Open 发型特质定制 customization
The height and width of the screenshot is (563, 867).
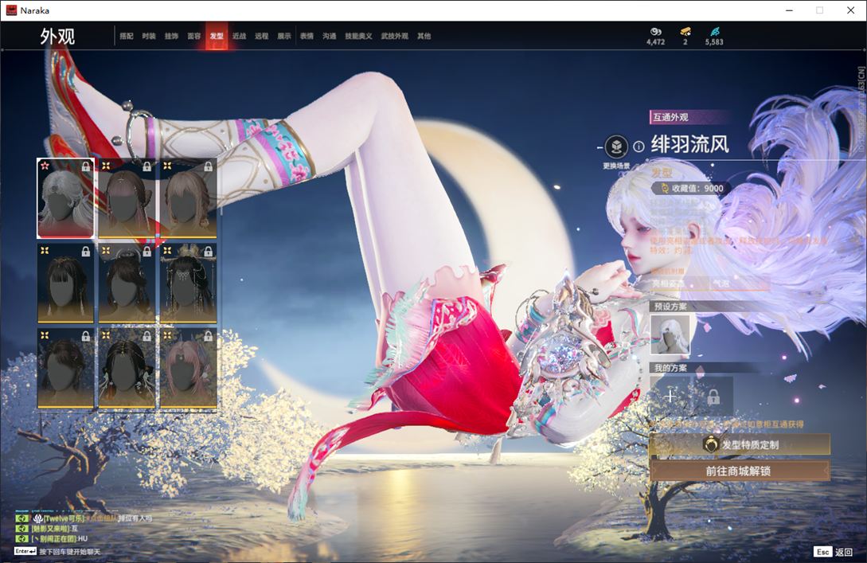click(740, 444)
